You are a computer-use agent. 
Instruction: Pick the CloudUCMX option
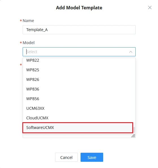pos(79,118)
